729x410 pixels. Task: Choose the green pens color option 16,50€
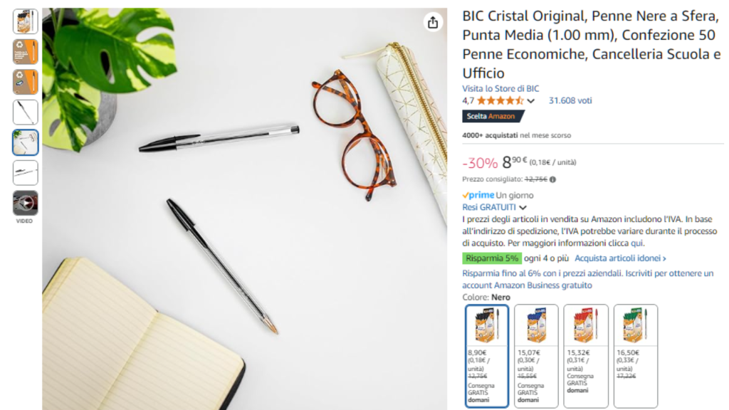(x=636, y=356)
